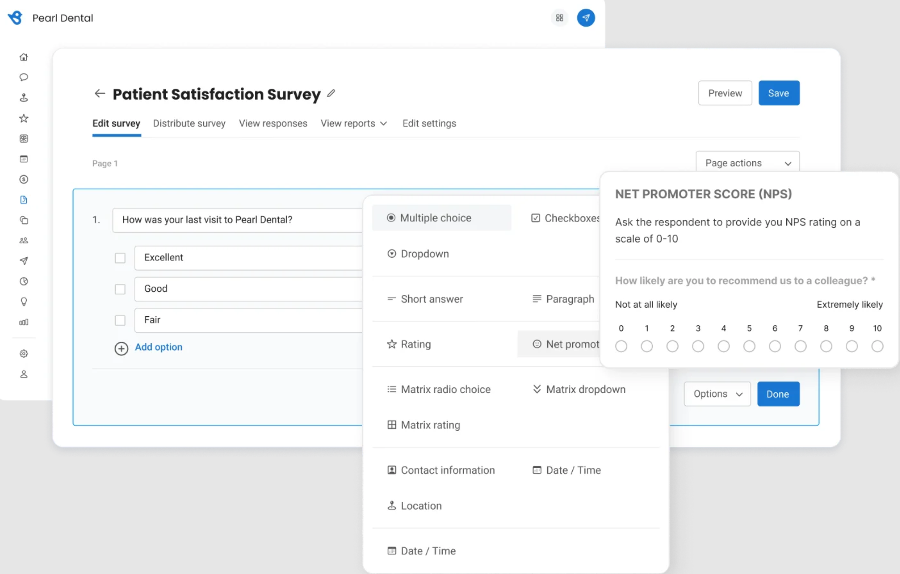Select NPS rating 7 radio button
This screenshot has width=900, height=574.
(x=800, y=346)
